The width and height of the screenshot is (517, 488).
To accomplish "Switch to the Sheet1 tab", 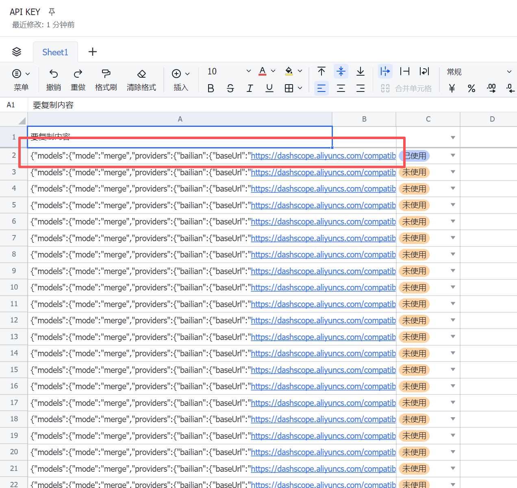I will (x=55, y=52).
